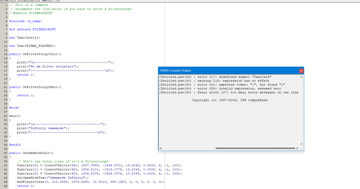Click the 'main()' function line
360x189 pixels.
(15, 116)
